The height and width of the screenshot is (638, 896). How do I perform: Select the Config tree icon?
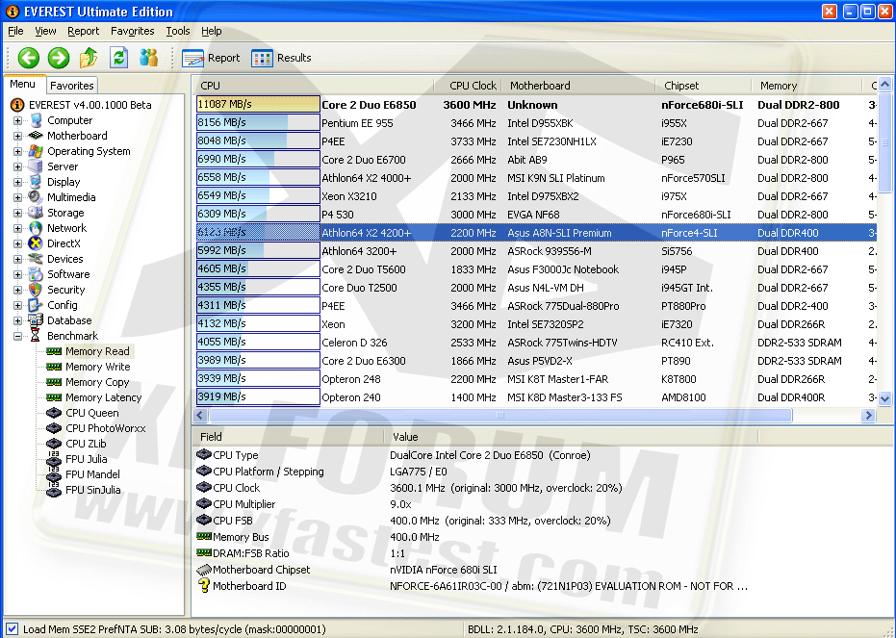(36, 306)
